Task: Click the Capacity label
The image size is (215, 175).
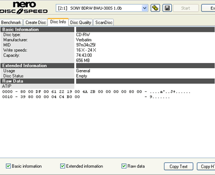Action: click(x=11, y=55)
